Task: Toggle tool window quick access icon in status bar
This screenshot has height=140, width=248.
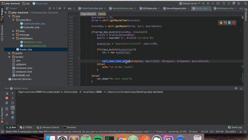Action: coord(2,132)
